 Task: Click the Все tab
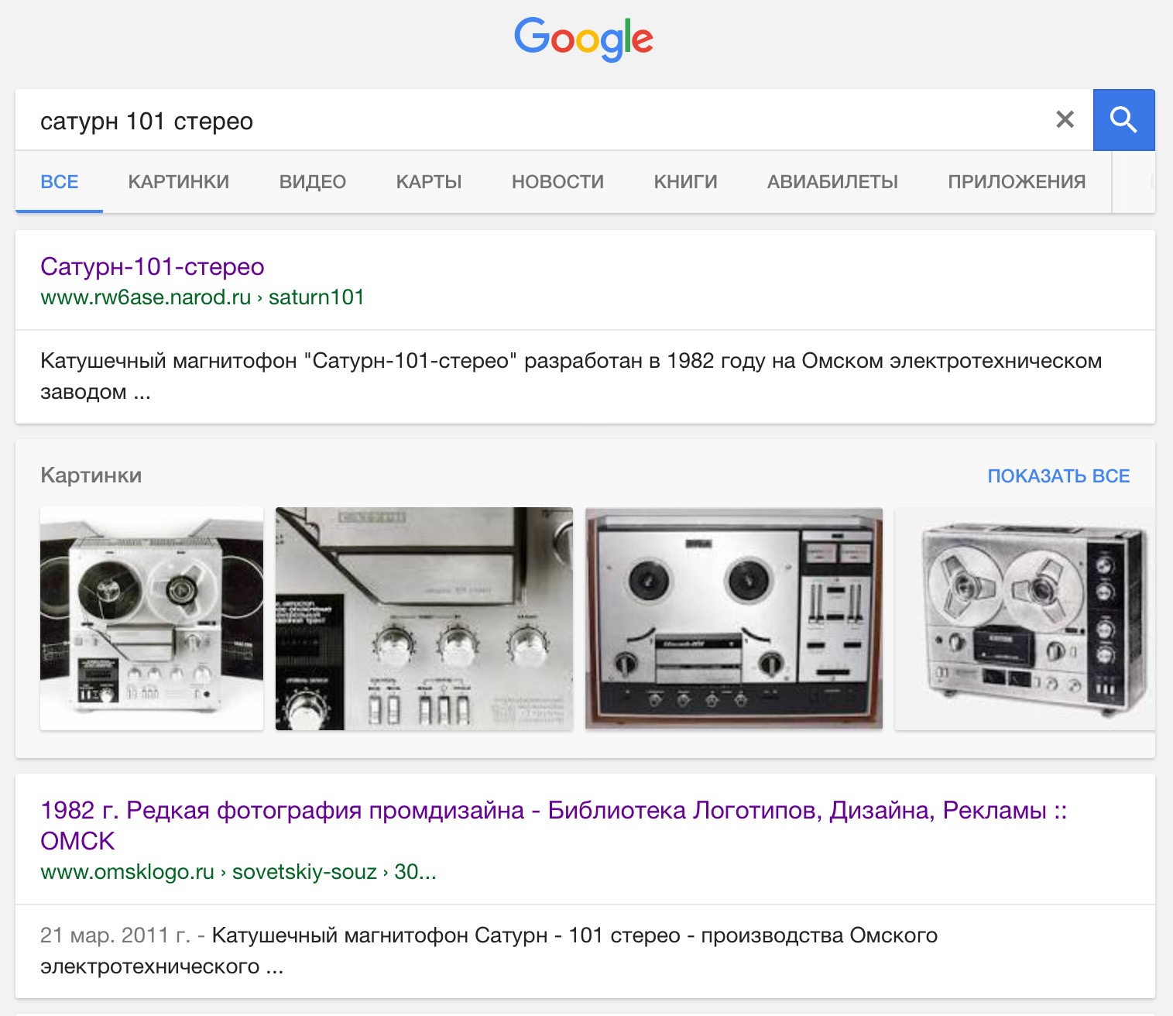[x=60, y=182]
